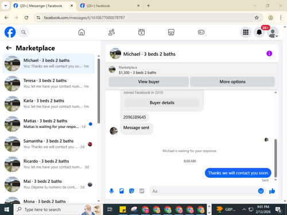The image size is (287, 215).
Task: Show hidden system tray icons
Action: tap(244, 210)
